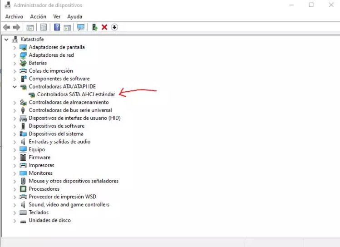Open the Ver menu

pyautogui.click(x=57, y=17)
